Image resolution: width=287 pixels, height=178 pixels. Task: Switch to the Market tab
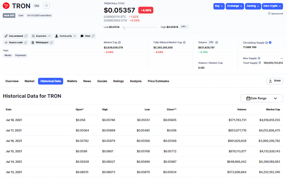29,81
